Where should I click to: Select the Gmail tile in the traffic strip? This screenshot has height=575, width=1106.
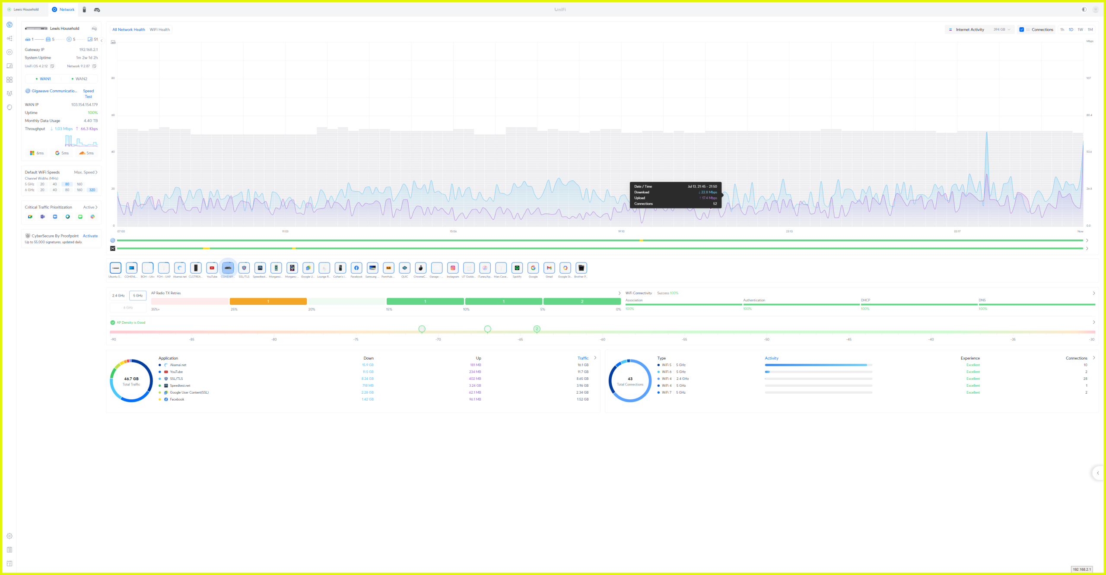tap(549, 268)
